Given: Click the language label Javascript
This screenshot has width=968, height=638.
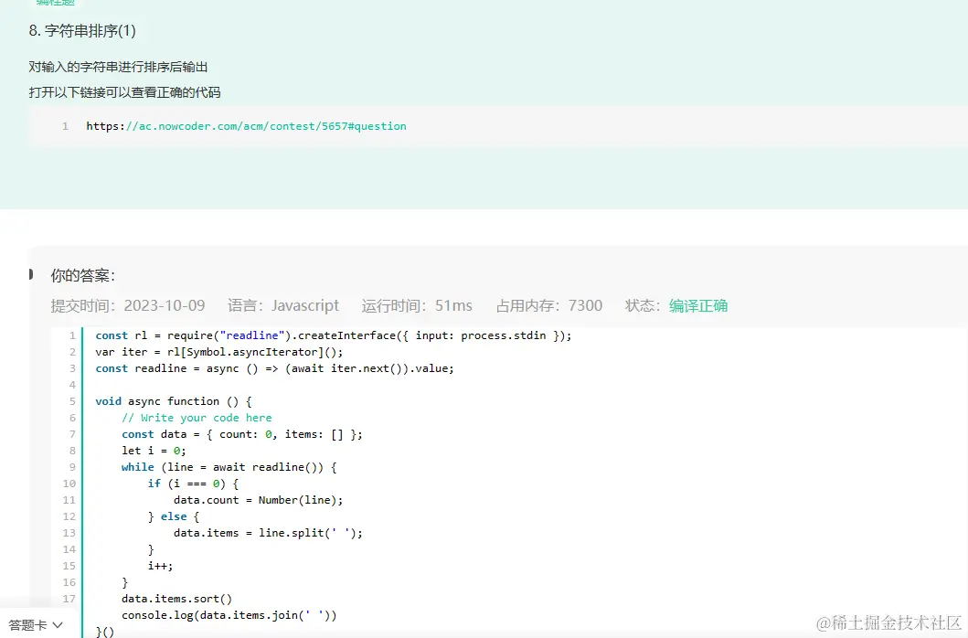Looking at the screenshot, I should (x=305, y=305).
